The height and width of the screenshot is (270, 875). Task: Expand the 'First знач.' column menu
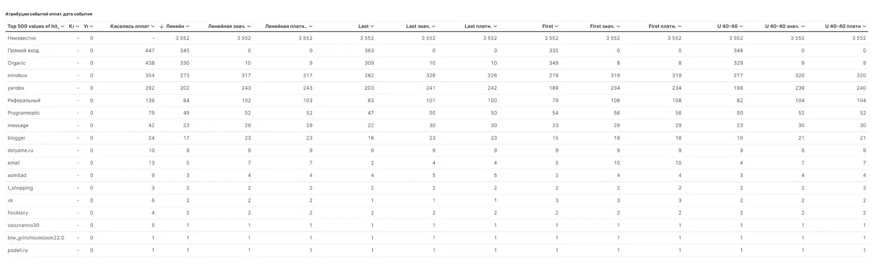coord(618,26)
